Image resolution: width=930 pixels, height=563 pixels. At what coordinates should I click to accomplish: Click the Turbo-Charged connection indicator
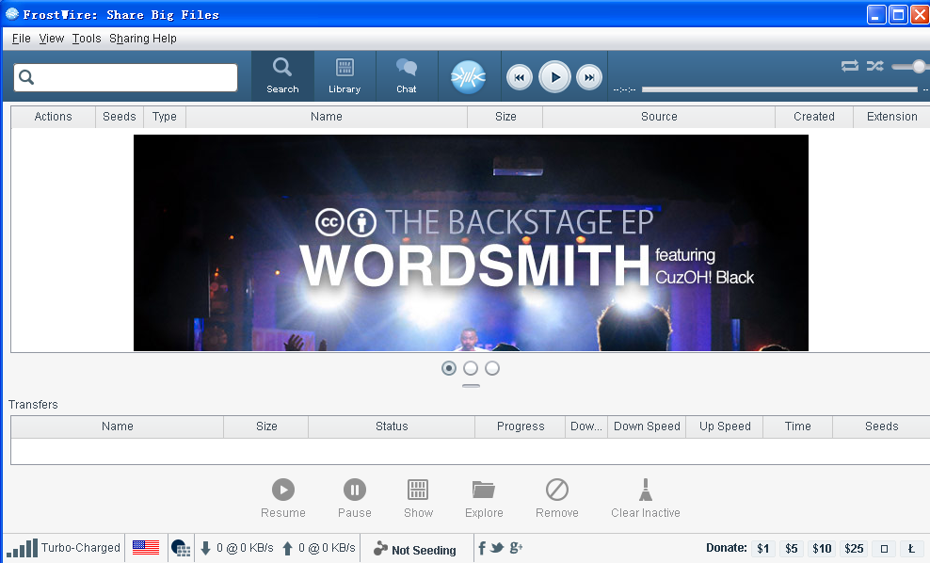(x=63, y=548)
